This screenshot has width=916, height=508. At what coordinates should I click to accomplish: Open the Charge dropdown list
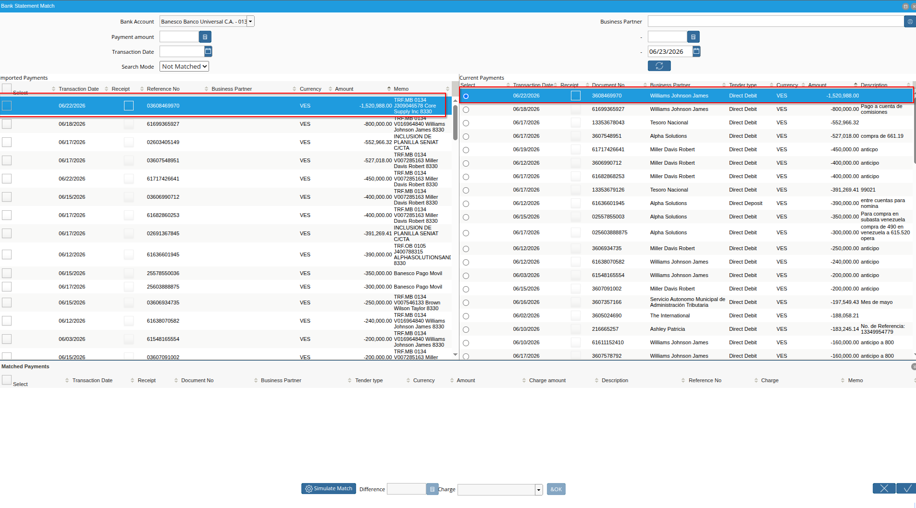pyautogui.click(x=539, y=490)
